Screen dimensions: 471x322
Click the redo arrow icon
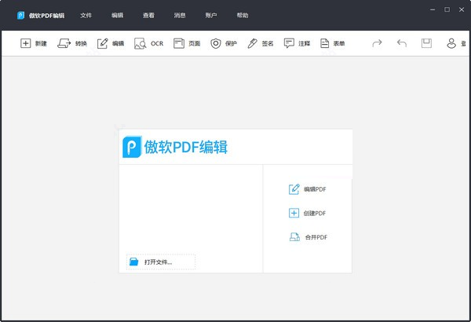click(377, 43)
